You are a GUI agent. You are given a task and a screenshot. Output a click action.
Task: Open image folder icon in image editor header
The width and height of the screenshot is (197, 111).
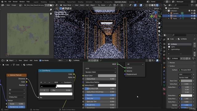pyautogui.click(x=51, y=5)
